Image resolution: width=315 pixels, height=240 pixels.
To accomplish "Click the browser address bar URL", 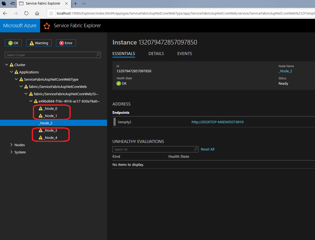I will pyautogui.click(x=185, y=13).
